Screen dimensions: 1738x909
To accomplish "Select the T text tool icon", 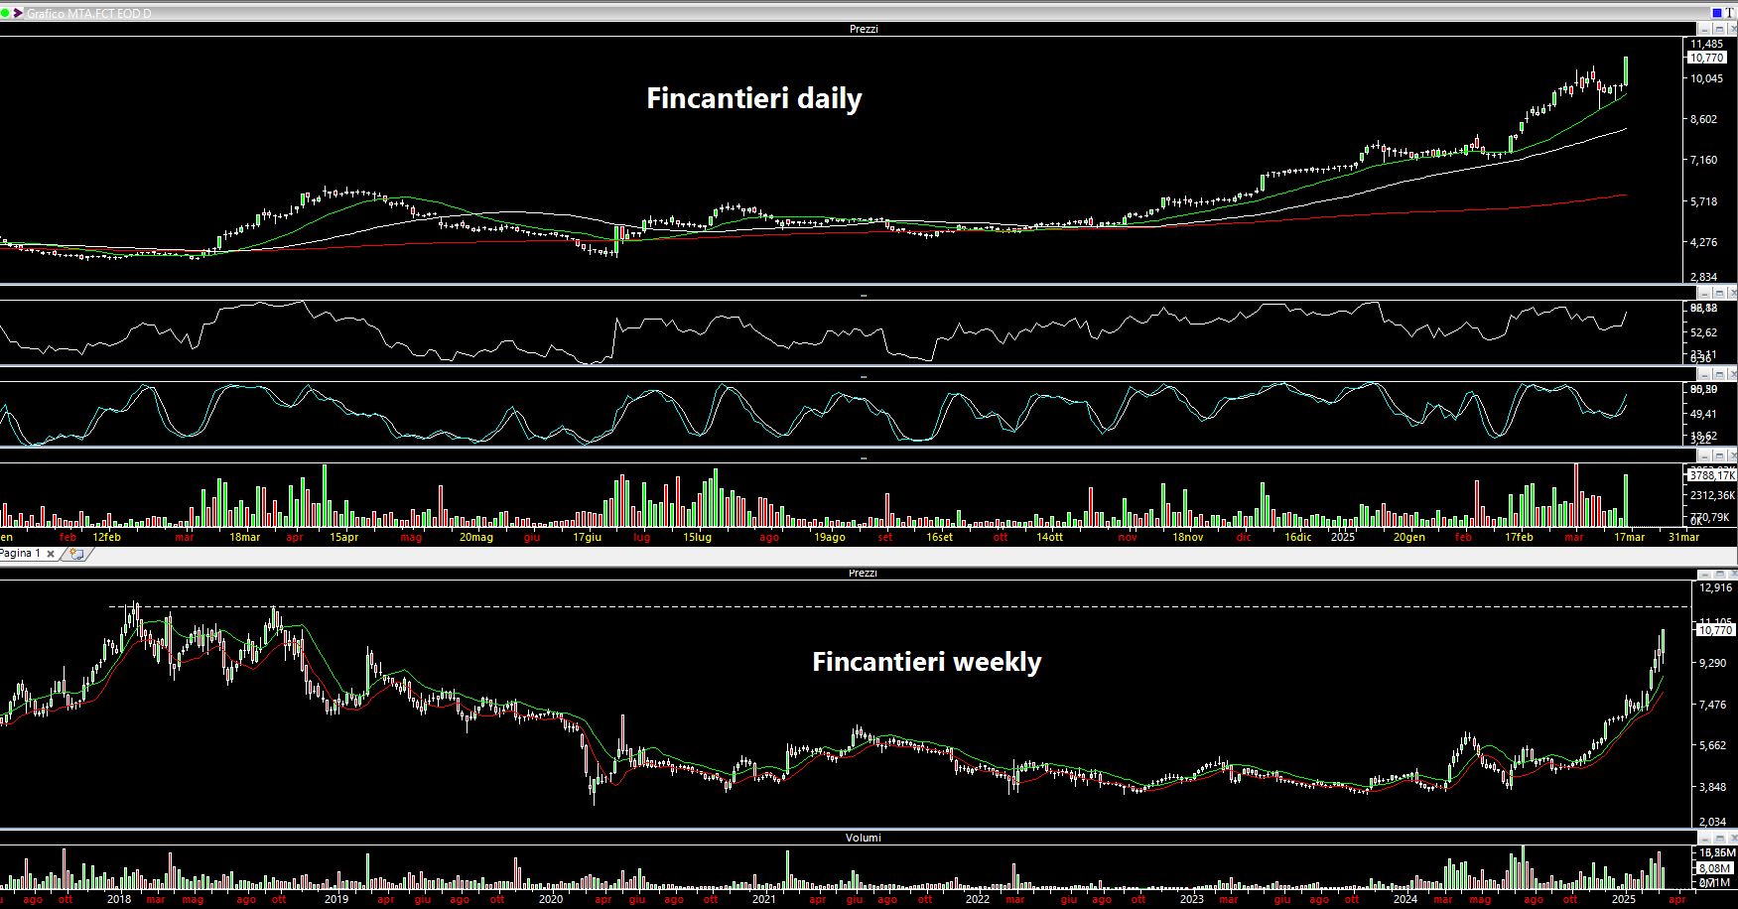I will pos(1730,13).
